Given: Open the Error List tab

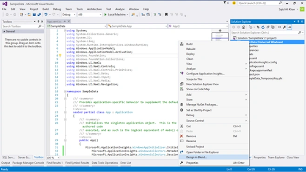Looking at the screenshot, I should (x=126, y=163).
